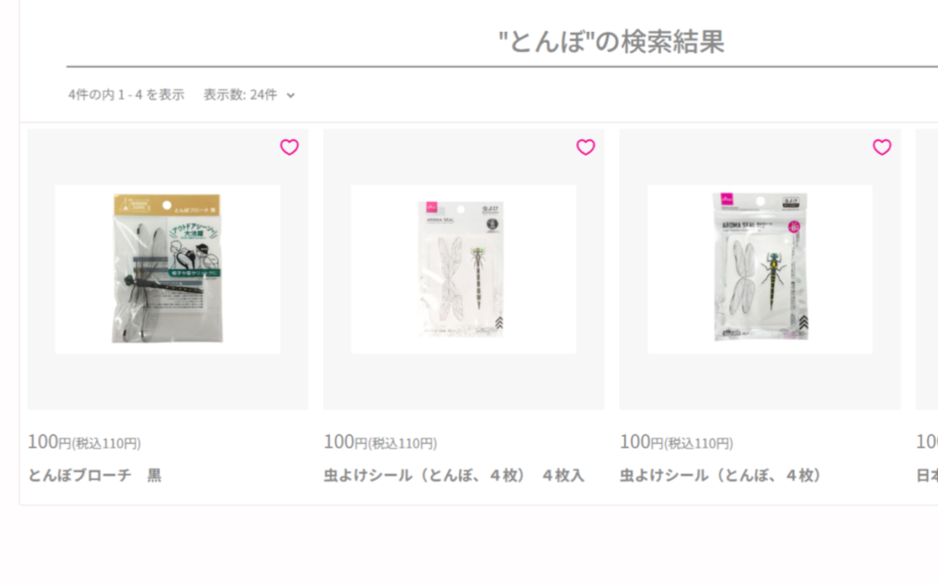Open third 虫よけシール（とんぼ、４枚） title link
Image resolution: width=938 pixels, height=585 pixels.
(720, 475)
